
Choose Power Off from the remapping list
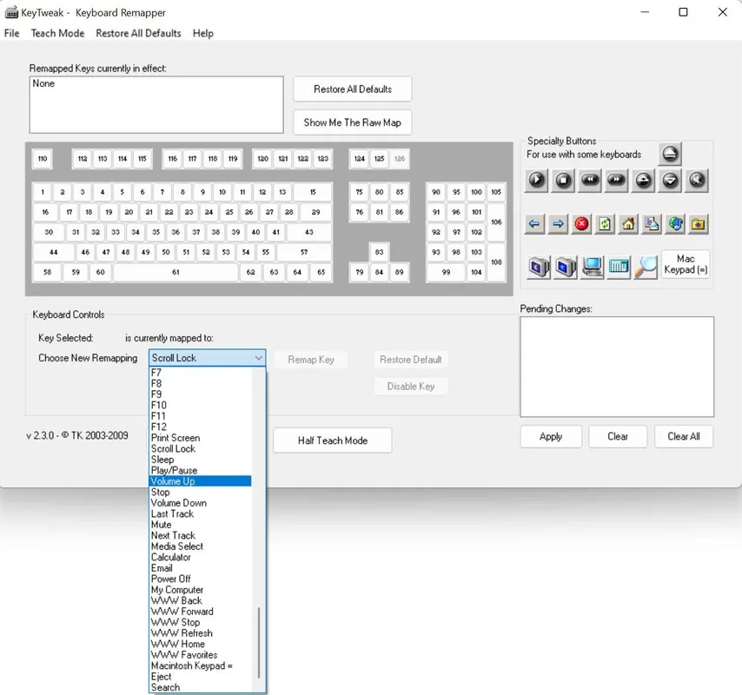point(200,579)
